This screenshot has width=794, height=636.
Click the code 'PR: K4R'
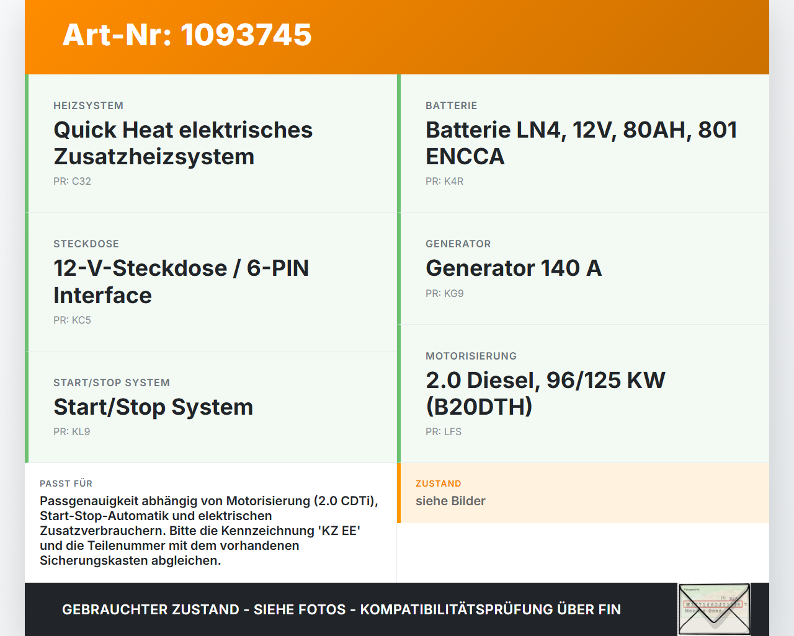click(x=444, y=181)
